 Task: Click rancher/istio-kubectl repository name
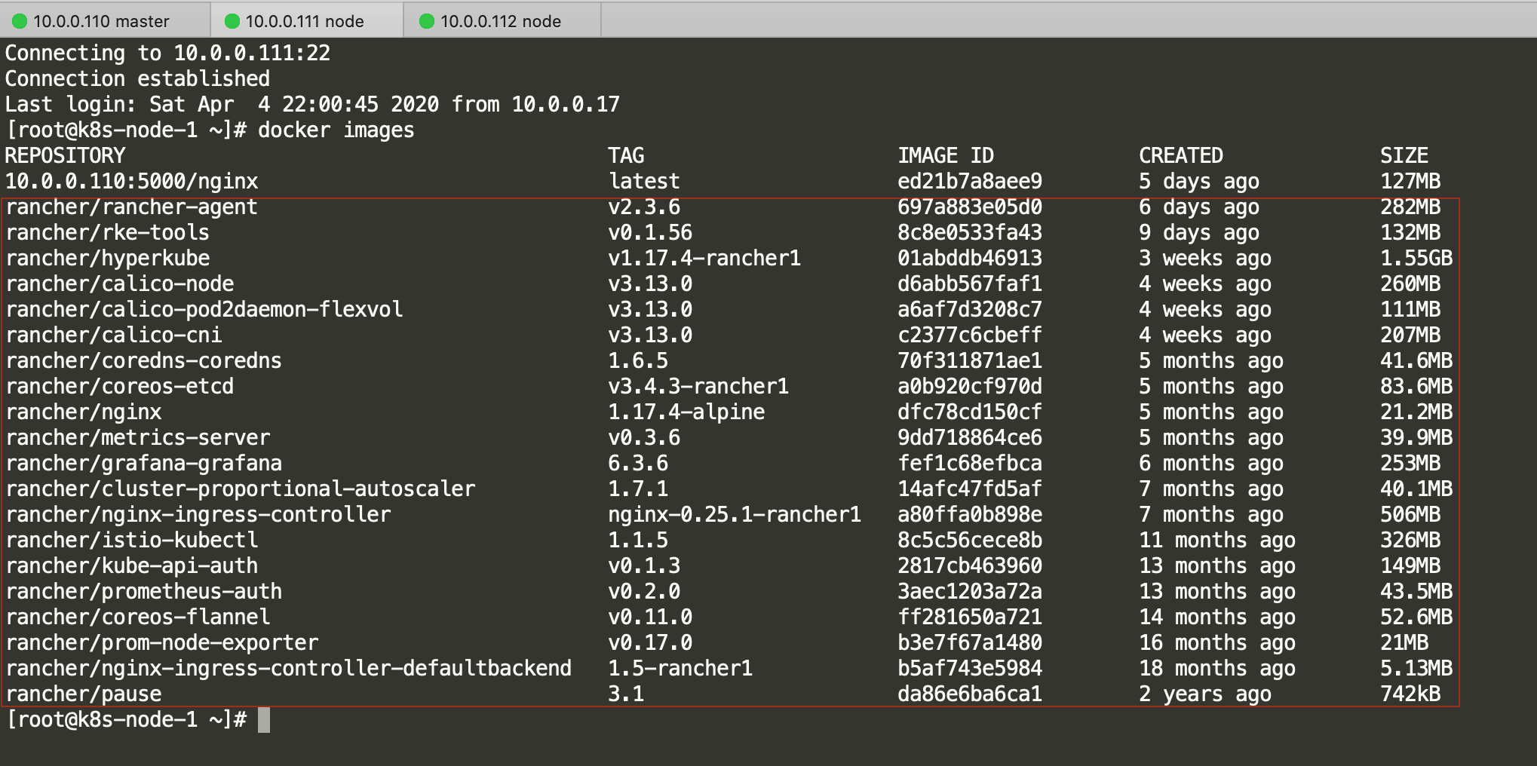(x=132, y=541)
